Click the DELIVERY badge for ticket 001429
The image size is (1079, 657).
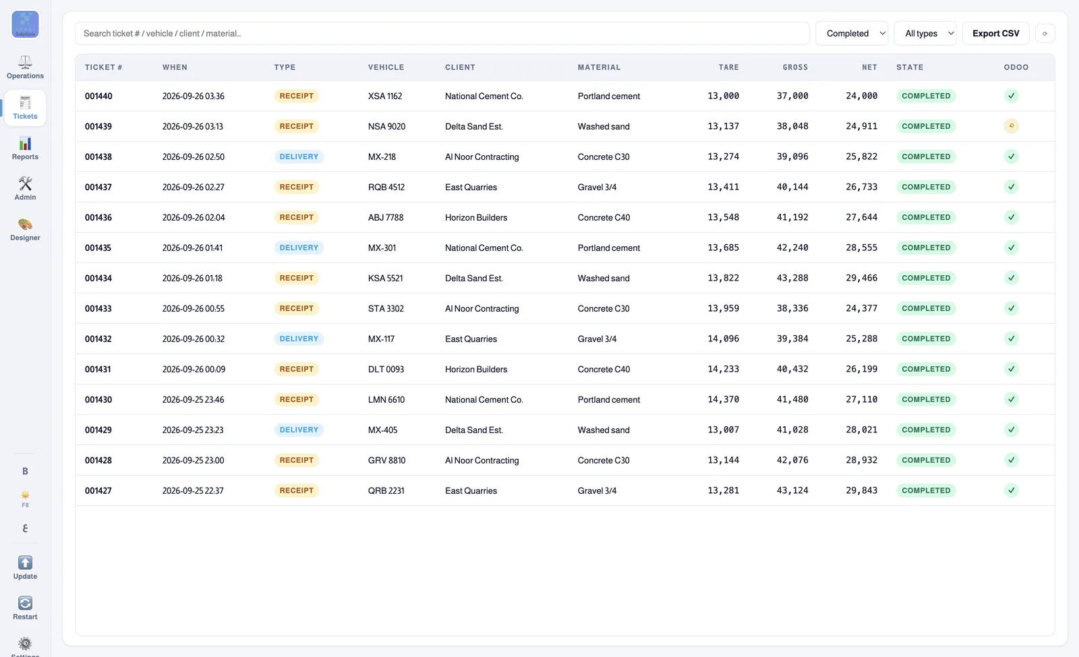click(x=299, y=430)
